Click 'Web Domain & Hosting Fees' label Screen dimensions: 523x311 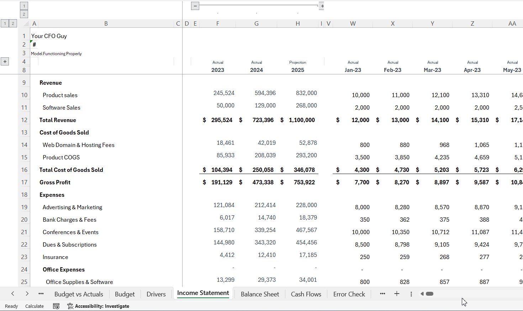pyautogui.click(x=79, y=145)
